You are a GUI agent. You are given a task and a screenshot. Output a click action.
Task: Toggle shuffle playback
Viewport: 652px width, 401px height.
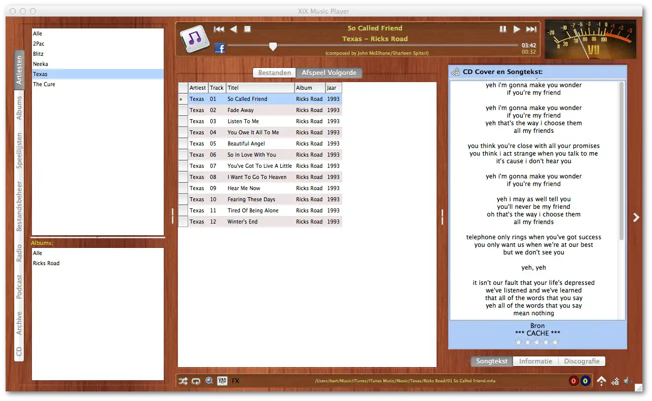pyautogui.click(x=183, y=381)
